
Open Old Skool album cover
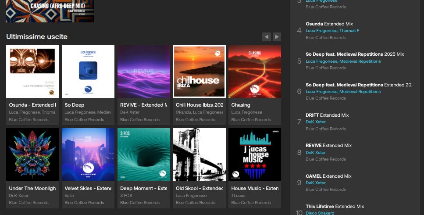tap(200, 154)
